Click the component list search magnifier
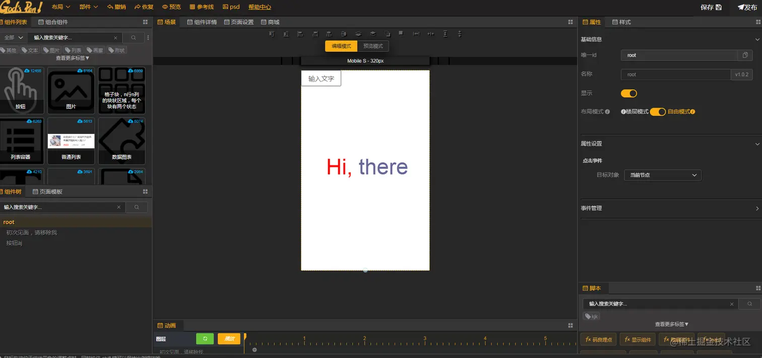The image size is (762, 358). click(134, 38)
